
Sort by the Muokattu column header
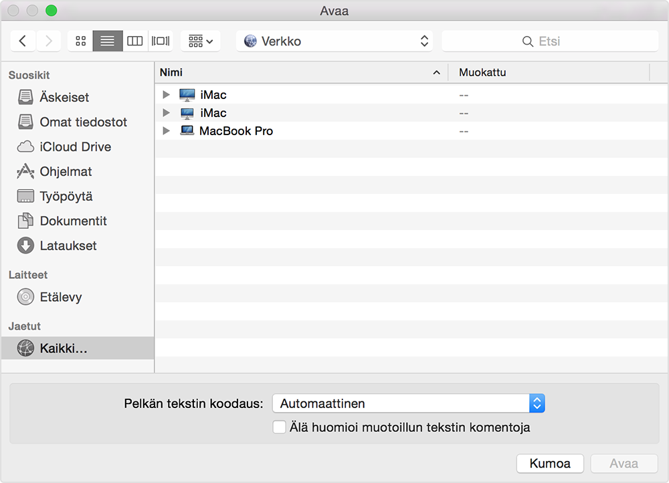pyautogui.click(x=549, y=72)
